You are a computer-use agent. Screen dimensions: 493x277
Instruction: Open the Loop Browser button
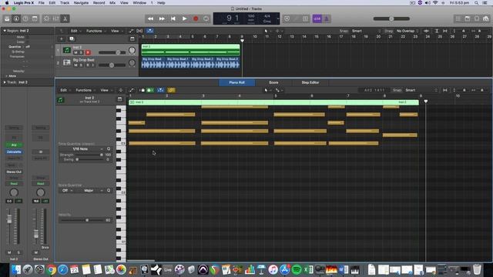pos(477,18)
